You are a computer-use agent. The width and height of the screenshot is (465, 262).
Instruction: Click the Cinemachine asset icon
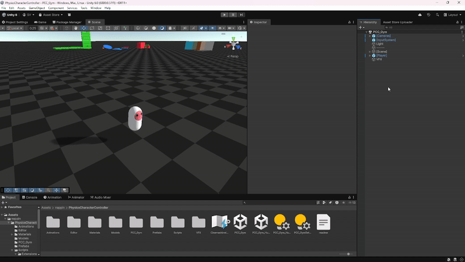pyautogui.click(x=220, y=223)
